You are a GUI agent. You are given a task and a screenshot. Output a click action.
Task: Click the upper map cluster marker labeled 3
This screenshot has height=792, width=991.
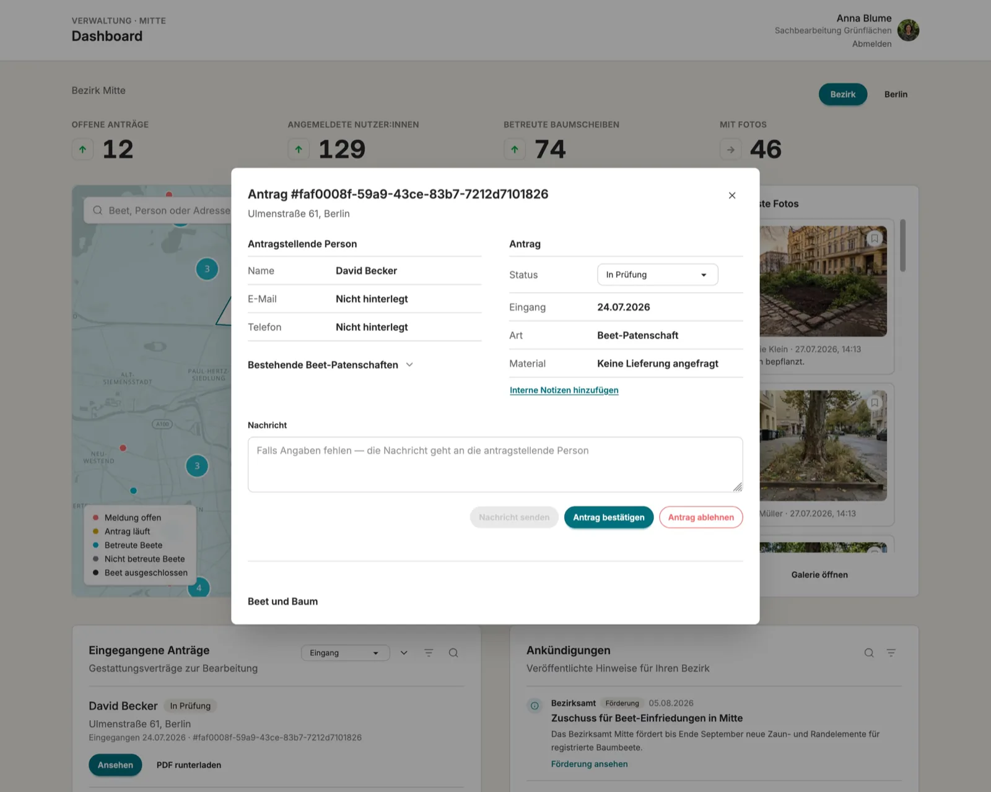[x=207, y=269]
